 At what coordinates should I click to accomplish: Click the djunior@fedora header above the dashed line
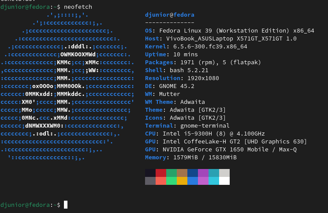(x=169, y=15)
